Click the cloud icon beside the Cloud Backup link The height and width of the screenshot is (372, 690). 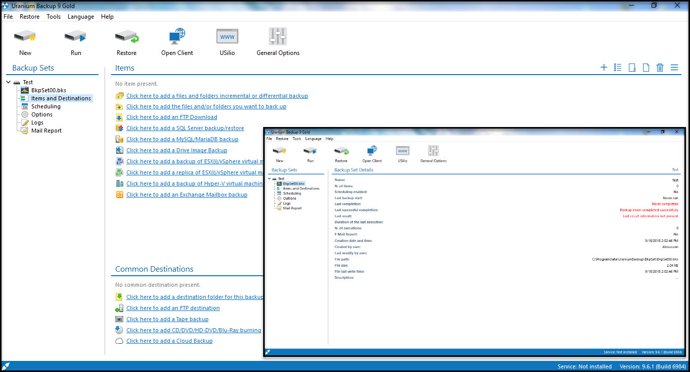coord(119,341)
